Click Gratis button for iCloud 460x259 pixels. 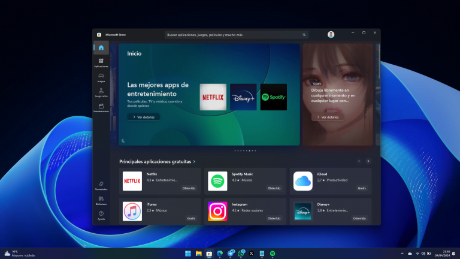[x=362, y=188]
